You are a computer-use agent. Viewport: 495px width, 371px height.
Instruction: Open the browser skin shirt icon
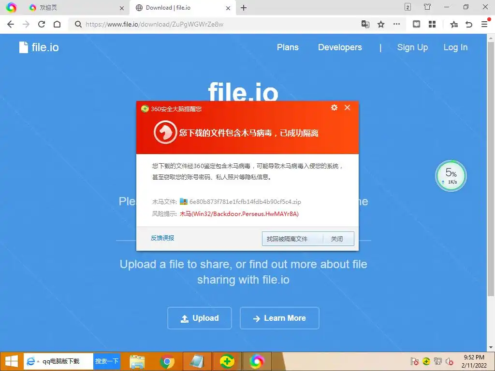tap(427, 7)
